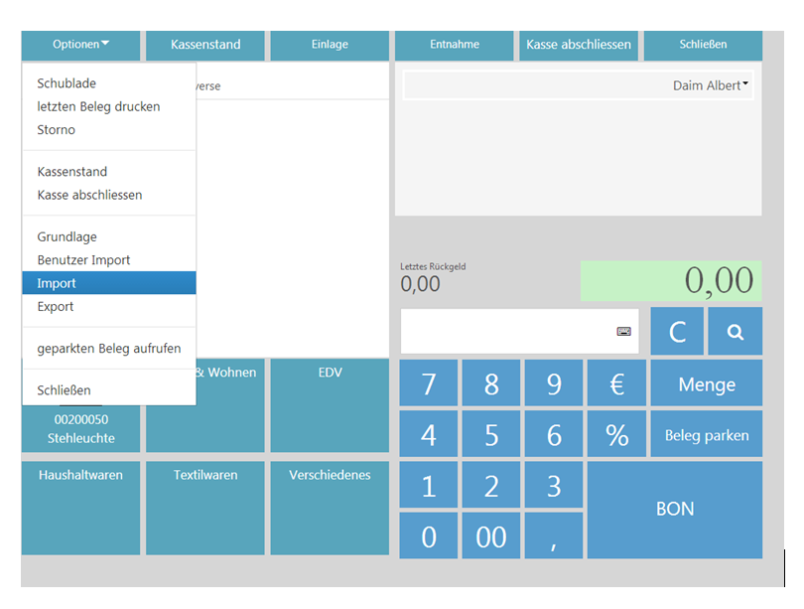804x609 pixels.
Task: Click the green total amount display
Action: click(x=671, y=281)
